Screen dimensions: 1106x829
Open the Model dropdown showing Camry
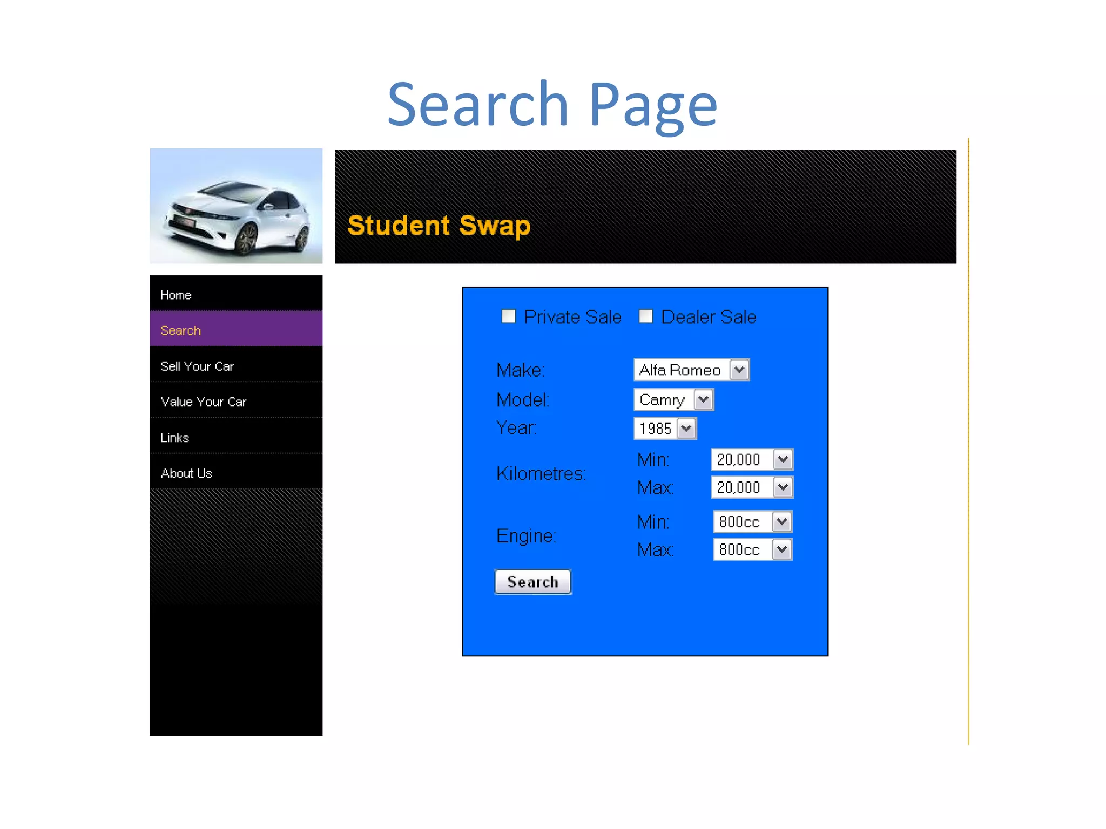click(x=674, y=399)
